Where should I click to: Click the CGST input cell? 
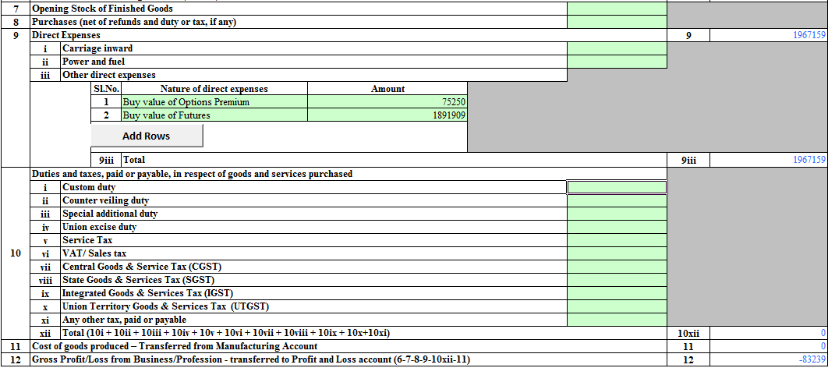pos(617,267)
